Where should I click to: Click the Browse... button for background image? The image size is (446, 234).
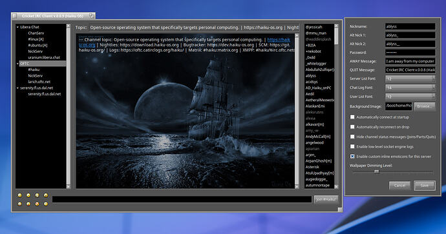(x=425, y=106)
